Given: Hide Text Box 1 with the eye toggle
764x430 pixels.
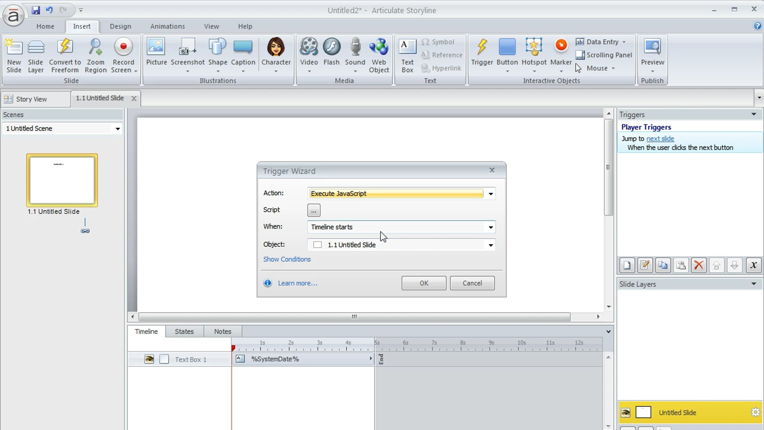Looking at the screenshot, I should (x=149, y=359).
